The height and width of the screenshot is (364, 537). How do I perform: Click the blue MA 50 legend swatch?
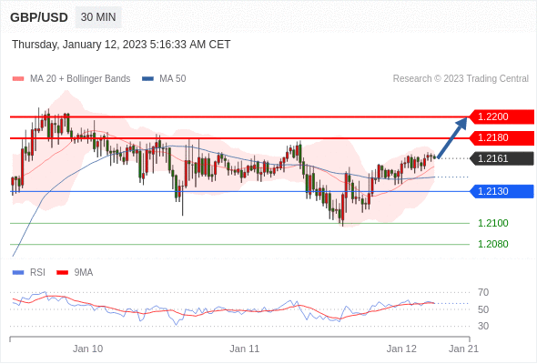[147, 79]
